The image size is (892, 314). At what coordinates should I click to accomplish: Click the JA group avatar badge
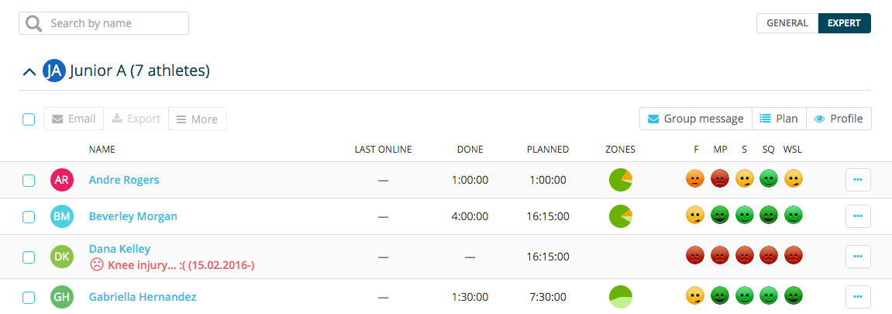tap(54, 71)
